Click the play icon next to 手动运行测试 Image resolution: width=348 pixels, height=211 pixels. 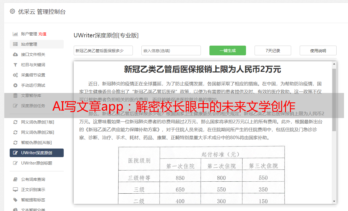coord(15,85)
